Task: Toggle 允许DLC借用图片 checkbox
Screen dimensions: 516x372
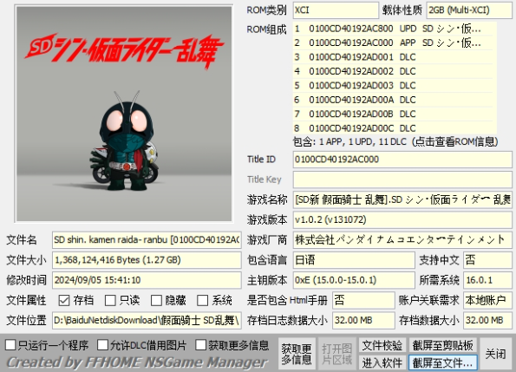Action: pos(102,345)
